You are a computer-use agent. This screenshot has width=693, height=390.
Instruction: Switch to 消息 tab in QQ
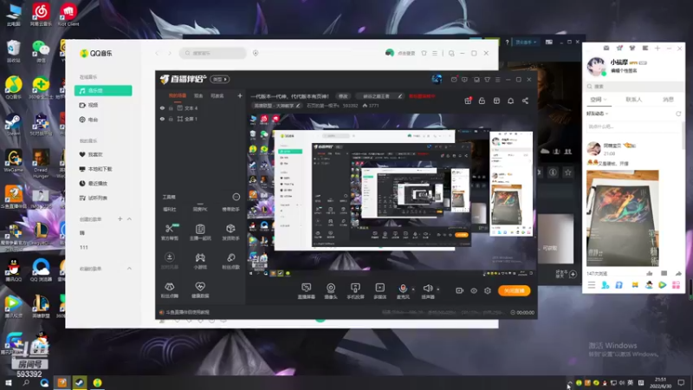[668, 100]
